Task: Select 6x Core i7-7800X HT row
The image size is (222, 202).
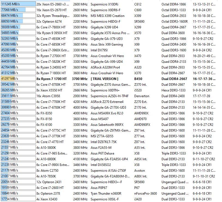Action: [108, 27]
